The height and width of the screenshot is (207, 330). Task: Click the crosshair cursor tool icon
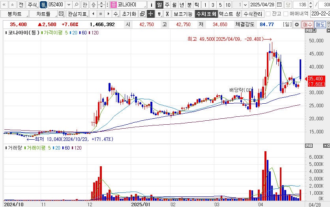[150, 14]
